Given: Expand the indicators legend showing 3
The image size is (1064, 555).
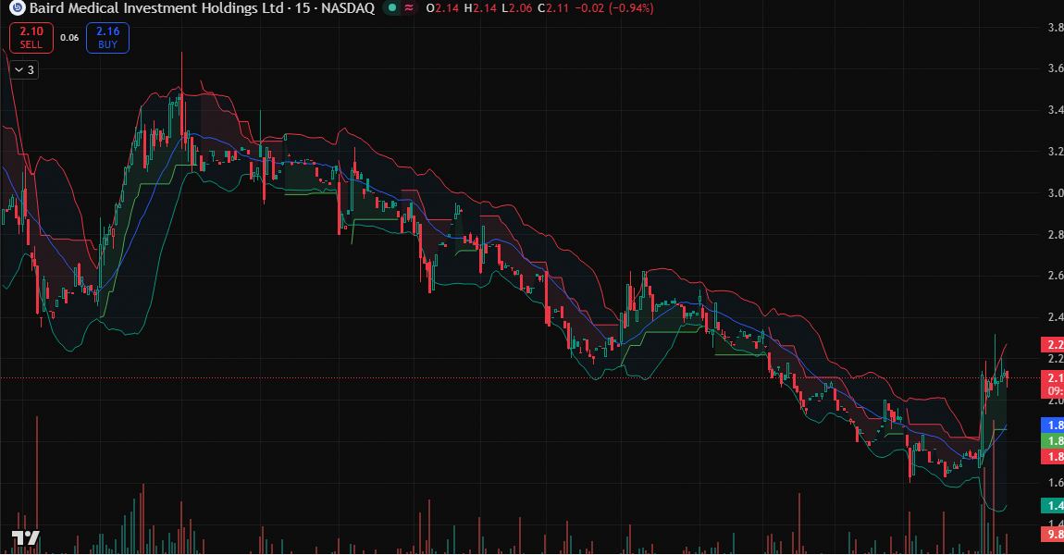Looking at the screenshot, I should (x=24, y=70).
